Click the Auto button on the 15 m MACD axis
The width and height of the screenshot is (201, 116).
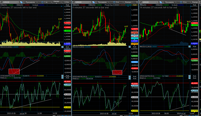pyautogui.click(x=194, y=46)
